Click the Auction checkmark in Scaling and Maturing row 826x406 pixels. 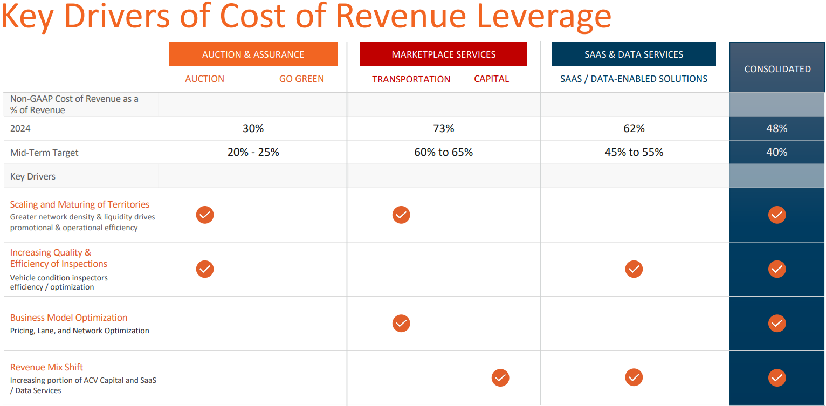[x=205, y=215]
